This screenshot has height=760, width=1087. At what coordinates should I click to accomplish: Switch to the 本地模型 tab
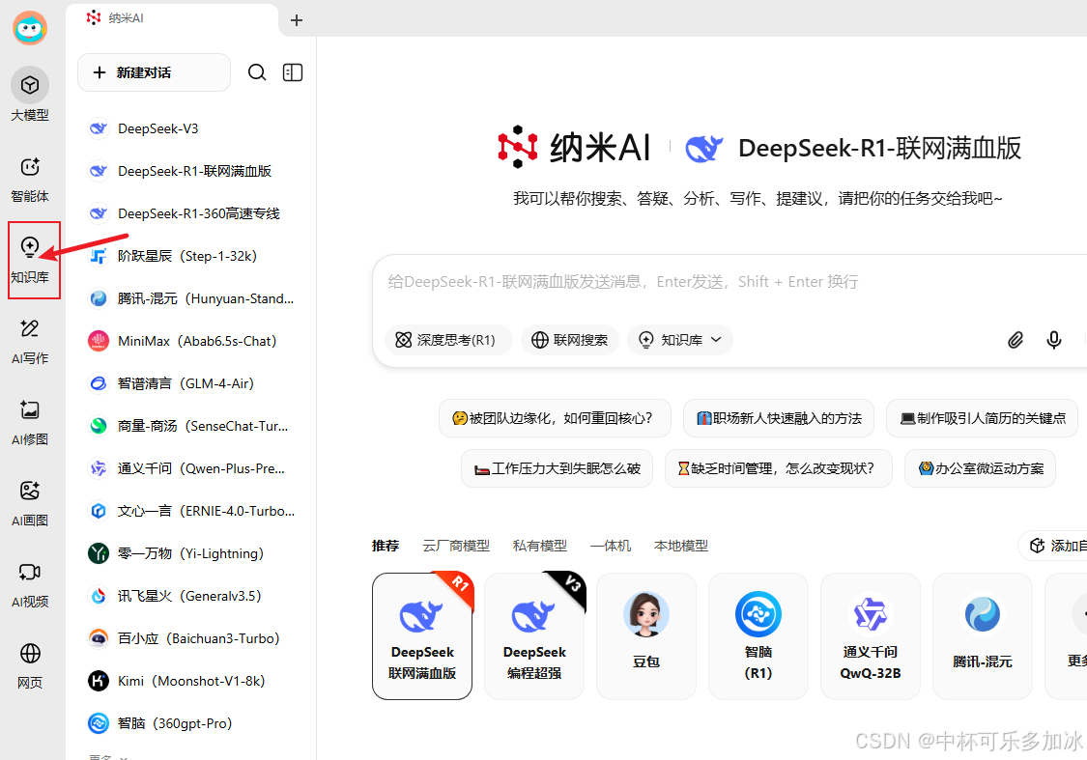[681, 546]
